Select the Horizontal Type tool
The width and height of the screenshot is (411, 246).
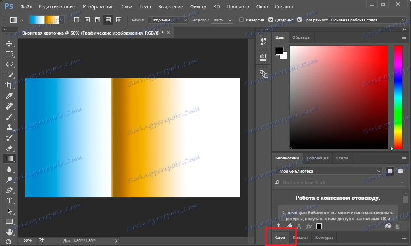9,201
